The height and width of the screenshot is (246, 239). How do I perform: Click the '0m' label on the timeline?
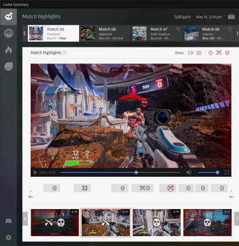tap(31, 197)
